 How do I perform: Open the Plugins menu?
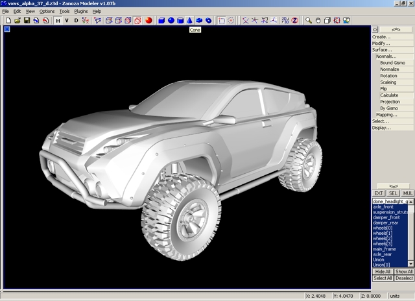tap(81, 12)
